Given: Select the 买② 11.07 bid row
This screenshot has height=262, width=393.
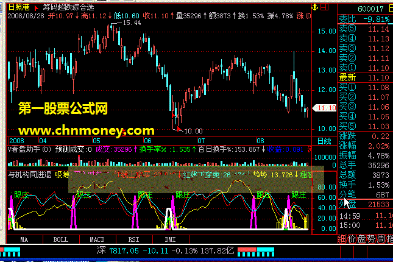Looking at the screenshot, I should click(x=365, y=97).
